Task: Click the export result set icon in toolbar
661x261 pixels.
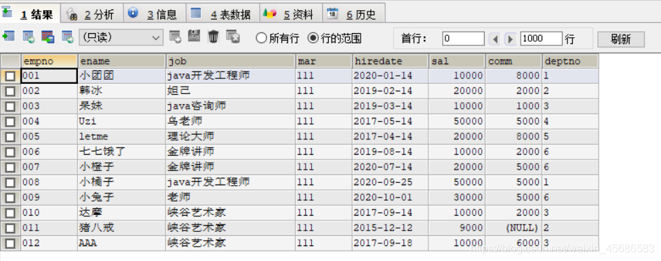Action: pos(8,36)
